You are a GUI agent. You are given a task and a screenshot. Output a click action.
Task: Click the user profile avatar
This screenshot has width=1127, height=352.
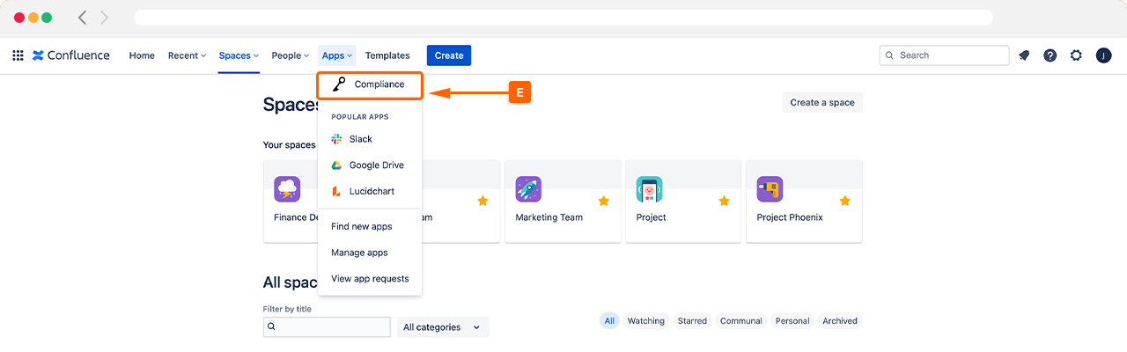[1103, 55]
